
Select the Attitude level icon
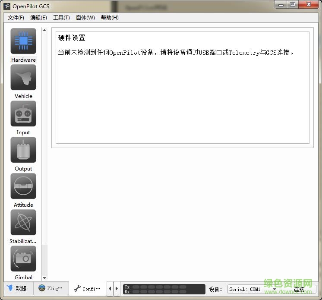(x=23, y=186)
